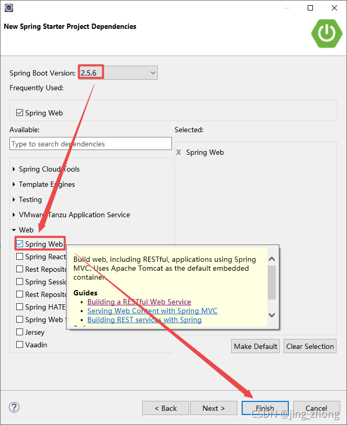Click the tooltip scrollbar thumb
The image size is (347, 425).
click(x=272, y=282)
